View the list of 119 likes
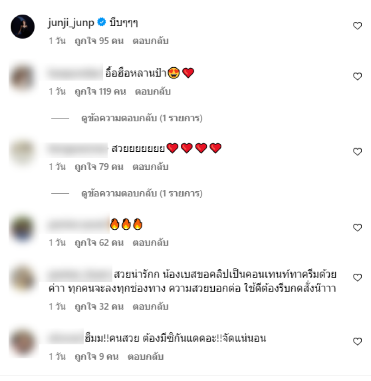This screenshot has height=381, width=371. 100,91
